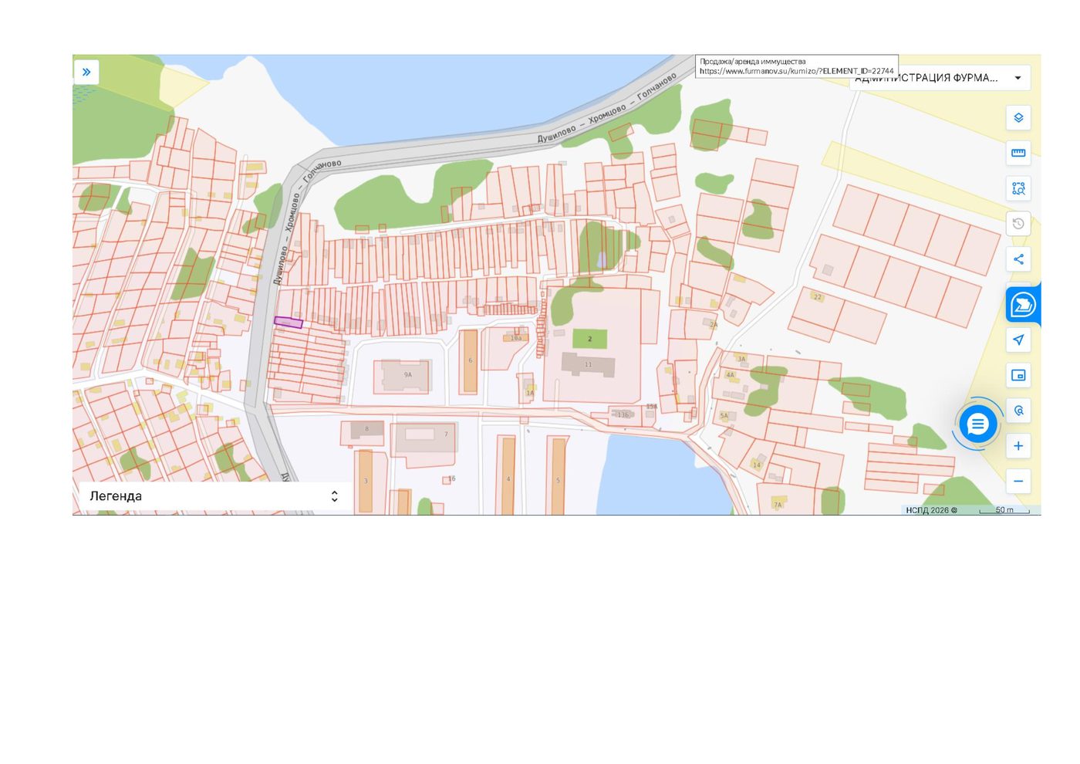Click the furmanov.su property sale link
1080x764 pixels.
pos(796,71)
